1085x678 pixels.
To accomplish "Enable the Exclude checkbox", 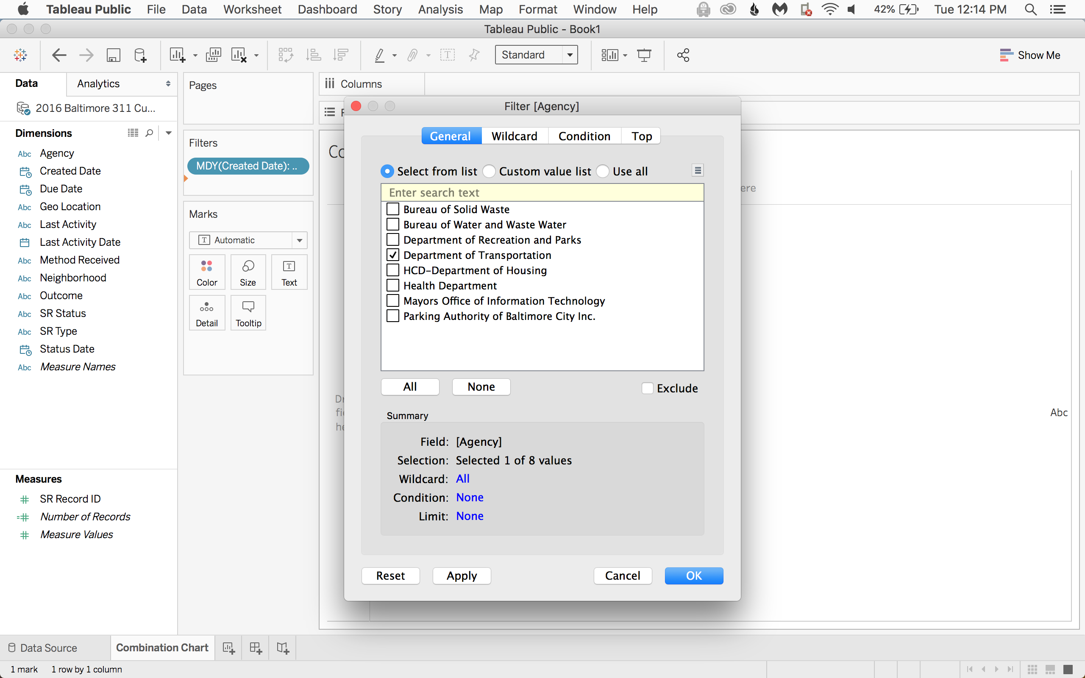I will pyautogui.click(x=648, y=388).
